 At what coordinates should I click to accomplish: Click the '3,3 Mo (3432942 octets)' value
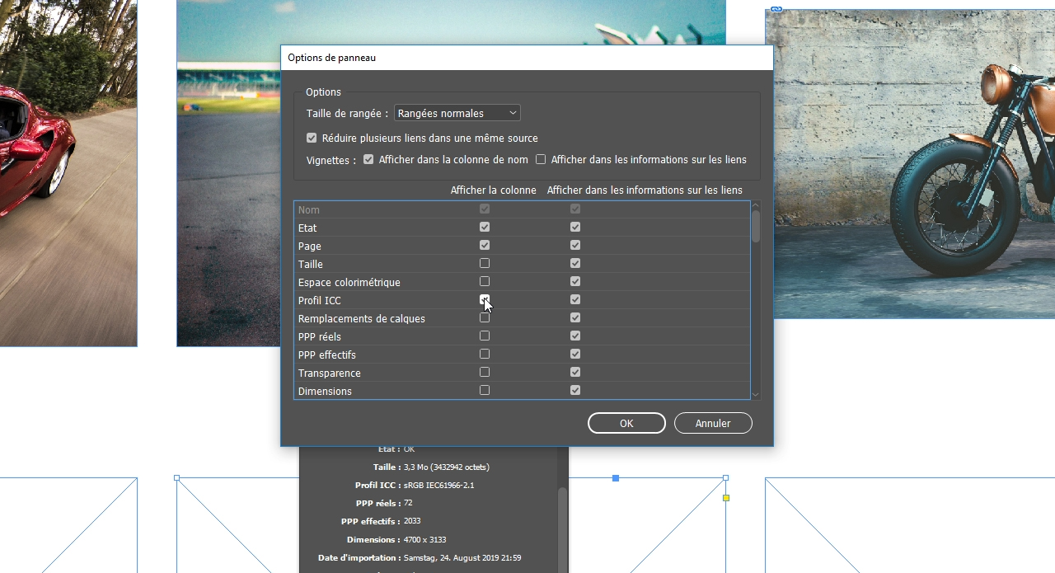pyautogui.click(x=446, y=467)
